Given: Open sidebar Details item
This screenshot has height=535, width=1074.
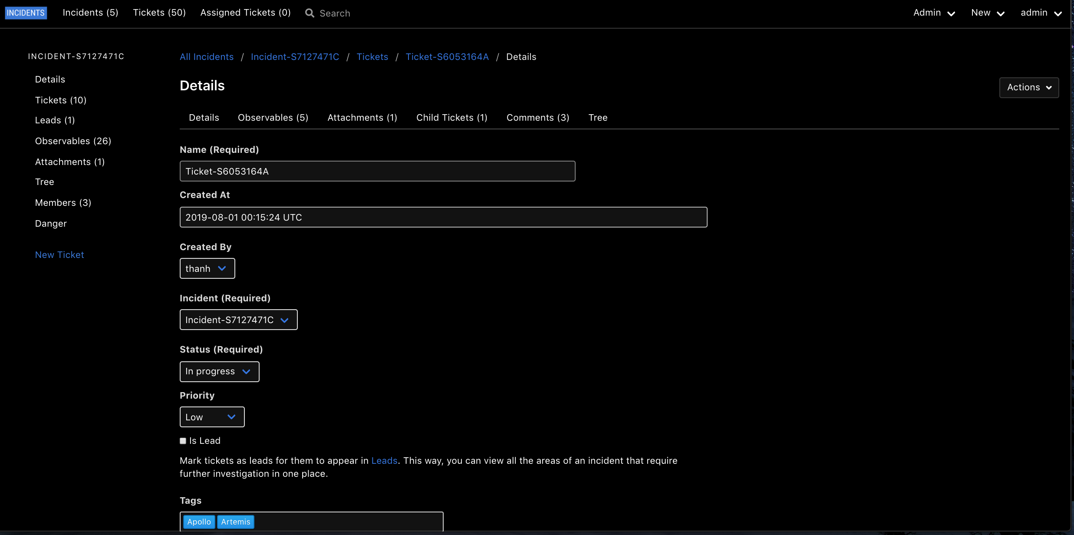Looking at the screenshot, I should [50, 79].
